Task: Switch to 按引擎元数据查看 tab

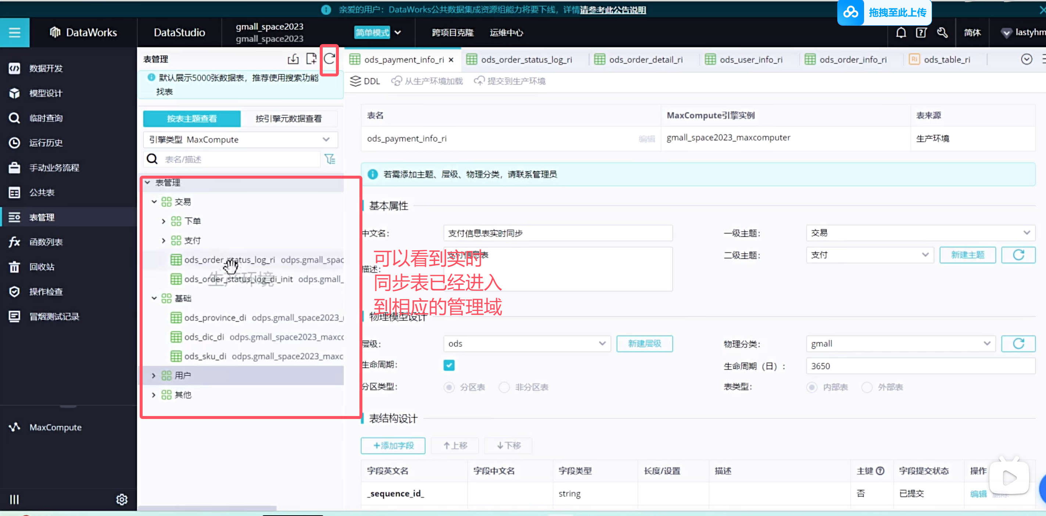Action: pyautogui.click(x=288, y=119)
